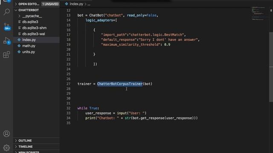Expand the Open Editors section

[x=16, y=4]
